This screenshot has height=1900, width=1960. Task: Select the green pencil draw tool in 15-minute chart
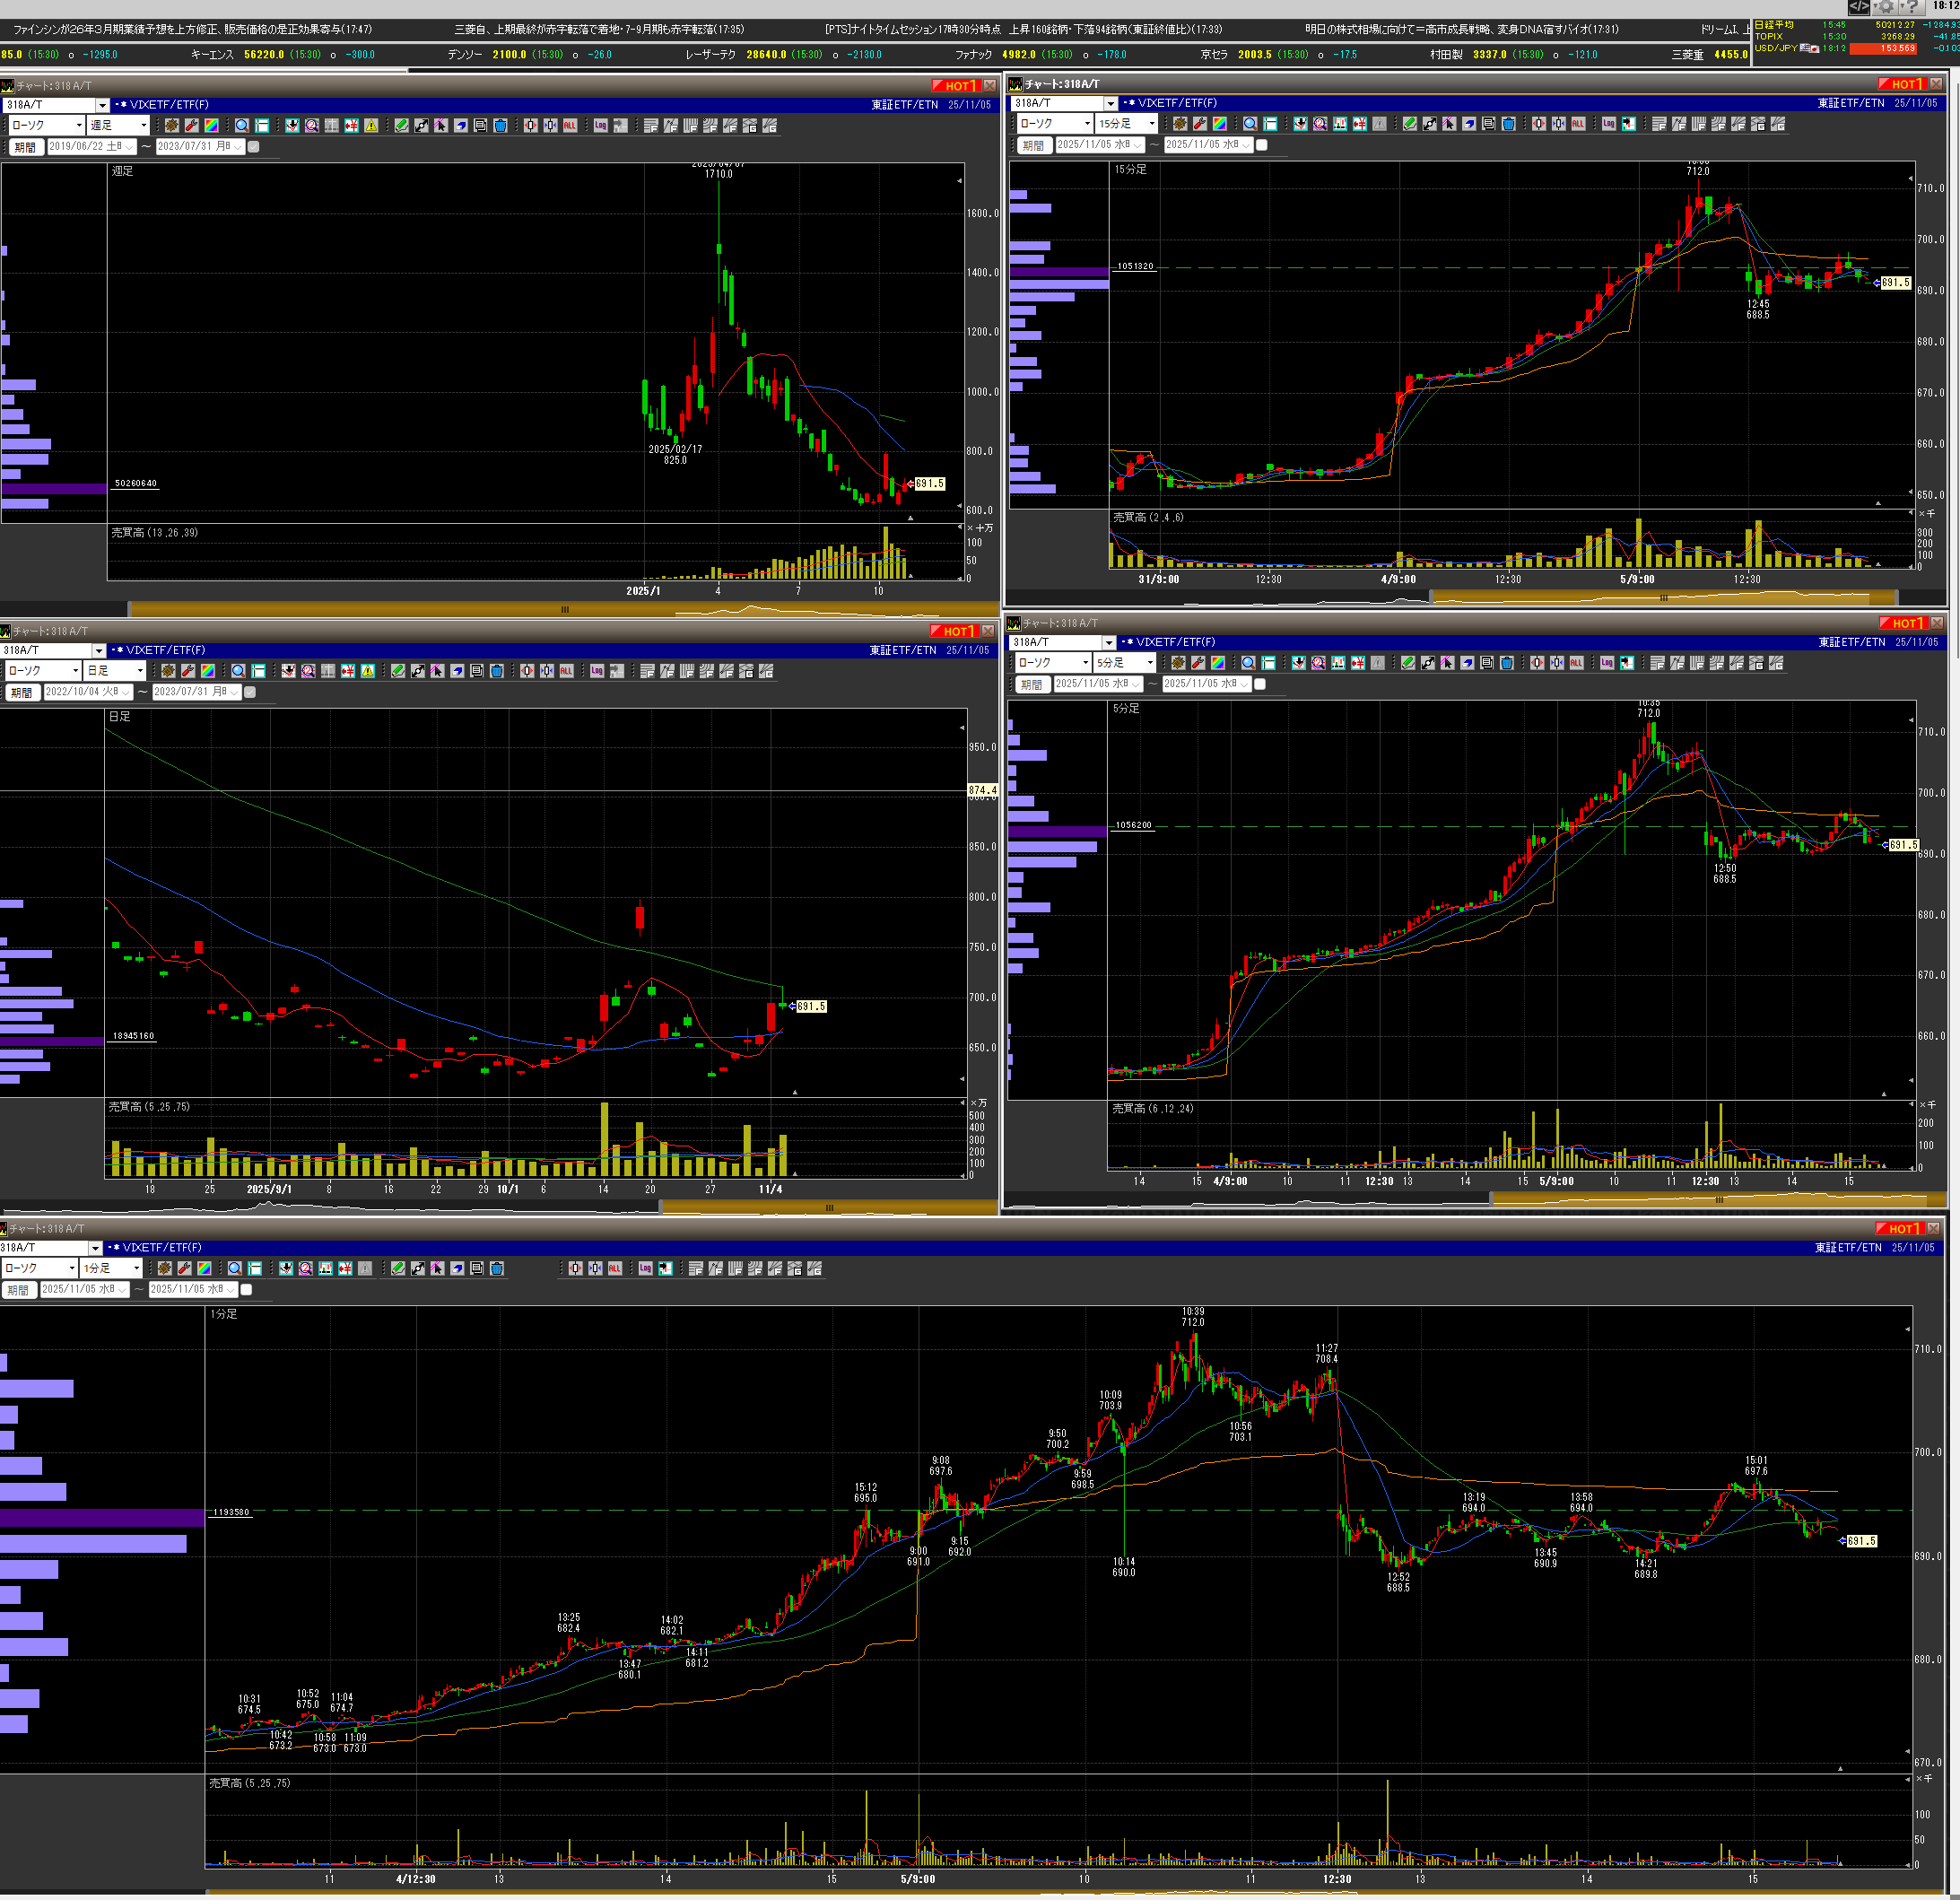click(1410, 124)
